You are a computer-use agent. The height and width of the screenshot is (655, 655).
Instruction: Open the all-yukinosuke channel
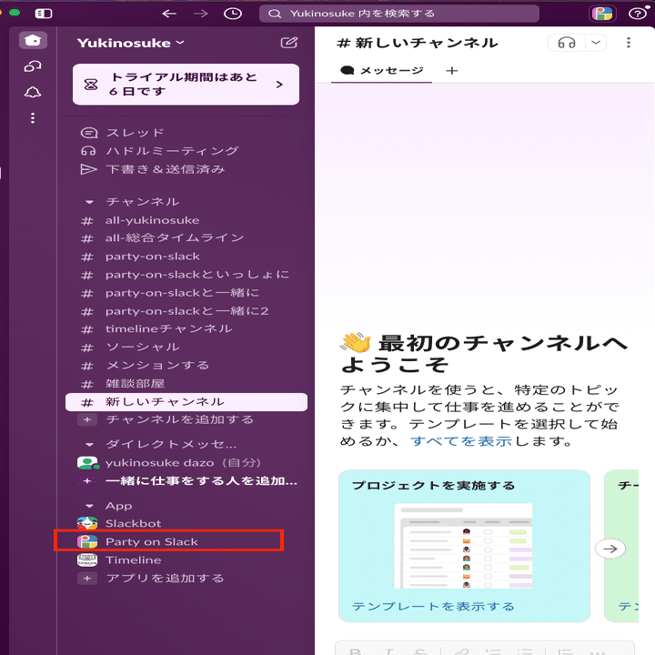(x=186, y=220)
